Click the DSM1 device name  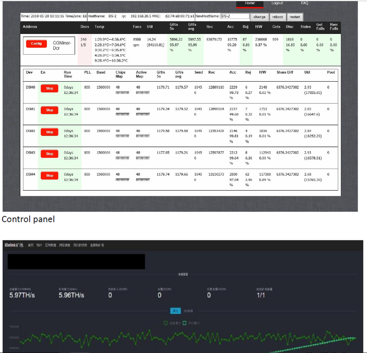pos(30,109)
